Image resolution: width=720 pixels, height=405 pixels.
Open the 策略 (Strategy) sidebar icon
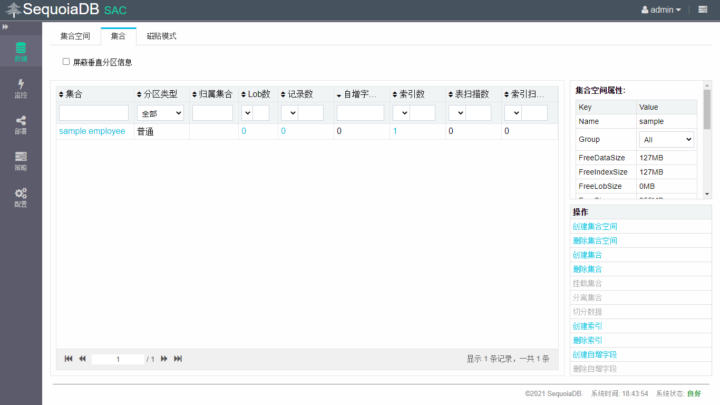tap(21, 161)
